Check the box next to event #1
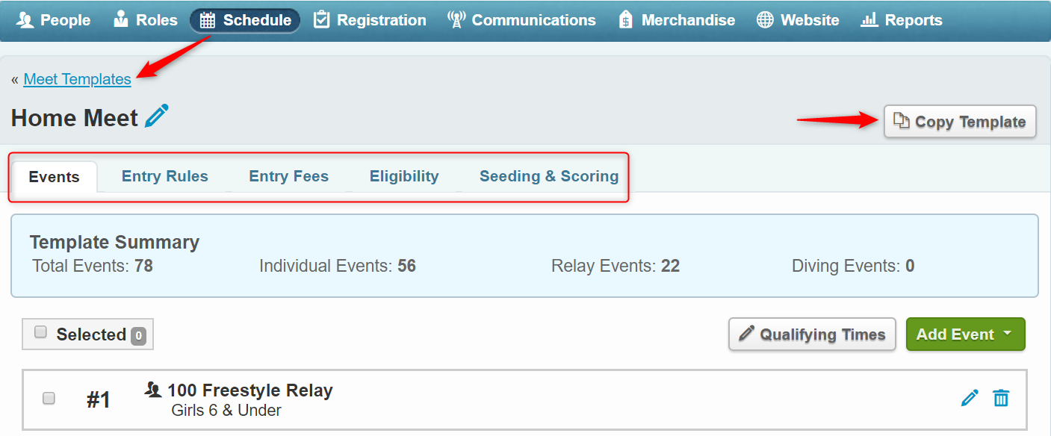The width and height of the screenshot is (1051, 436). pos(49,398)
